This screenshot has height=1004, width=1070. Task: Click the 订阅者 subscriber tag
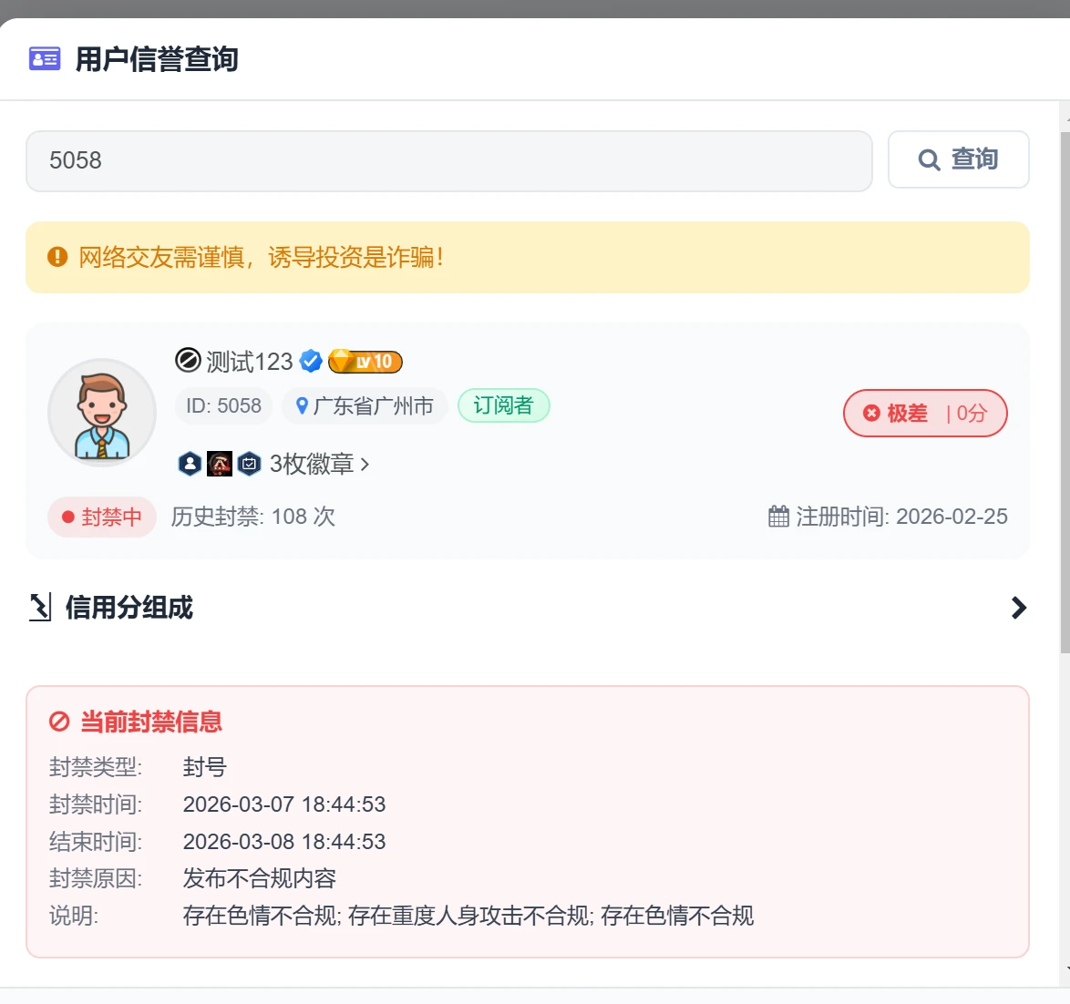click(x=504, y=405)
